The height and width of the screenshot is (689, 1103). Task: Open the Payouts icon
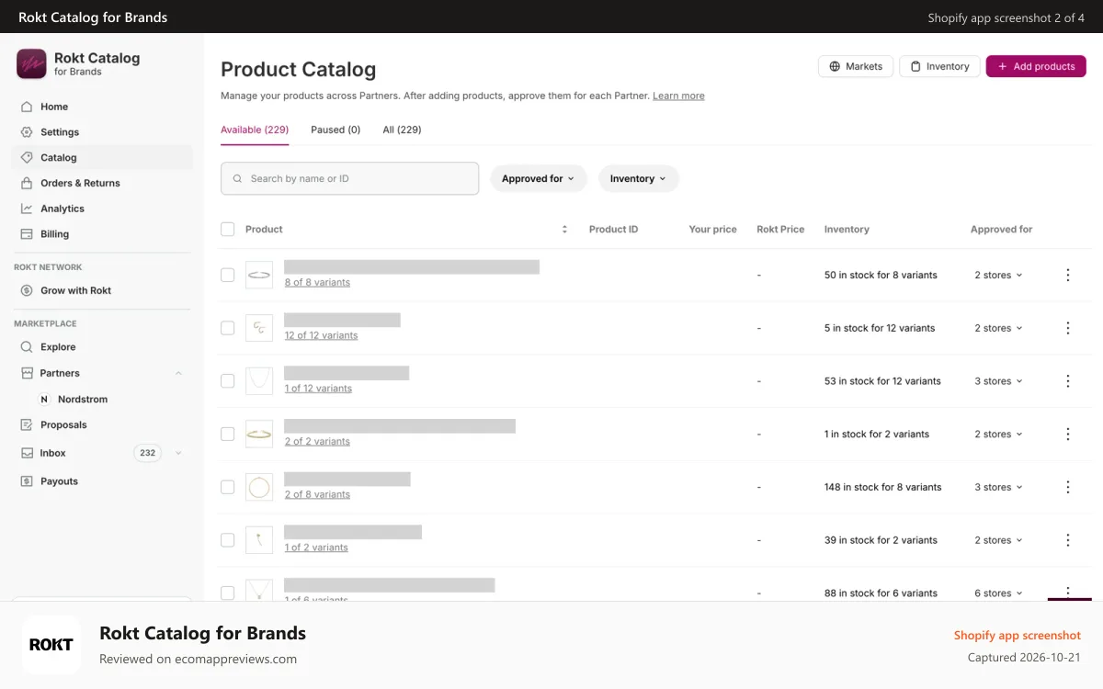click(x=27, y=481)
